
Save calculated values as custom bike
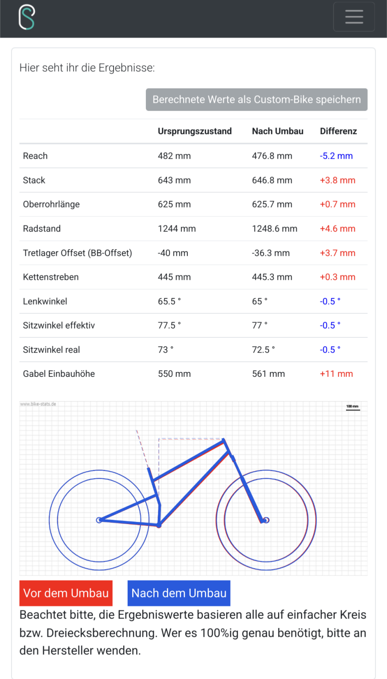[256, 100]
